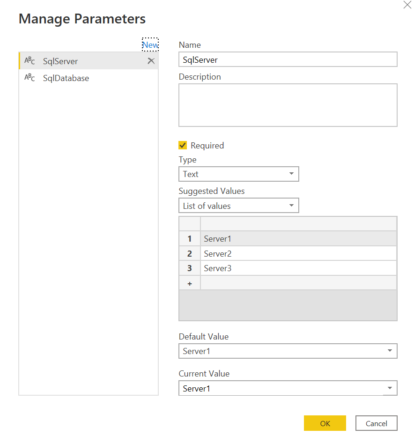Click the empty new value cell
Screen dimensions: 414x443
pyautogui.click(x=298, y=283)
